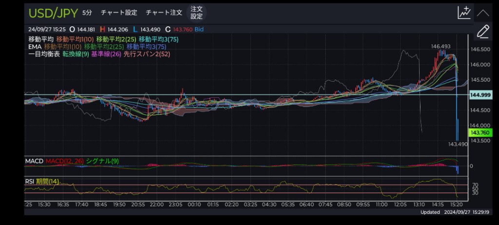The height and width of the screenshot is (225, 499).
Task: Click the green 143.760 current price tag
Action: (480, 133)
